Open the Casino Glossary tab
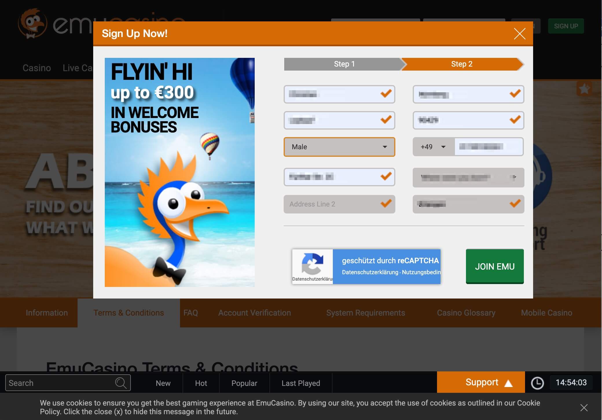Viewport: 602px width, 420px height. point(466,313)
